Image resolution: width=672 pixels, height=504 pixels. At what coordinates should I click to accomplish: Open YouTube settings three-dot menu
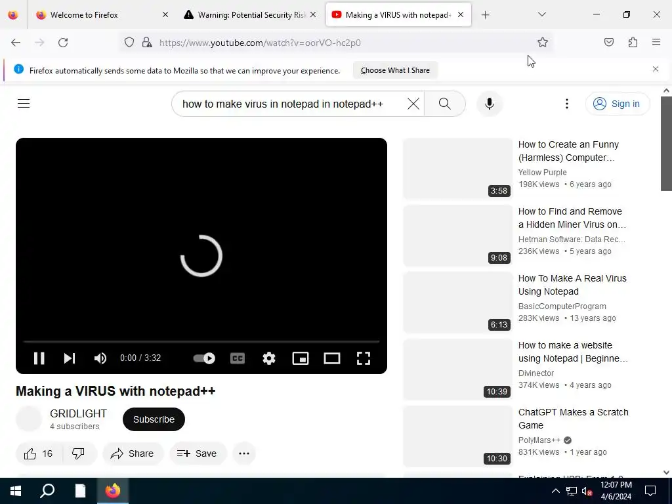[x=566, y=104]
